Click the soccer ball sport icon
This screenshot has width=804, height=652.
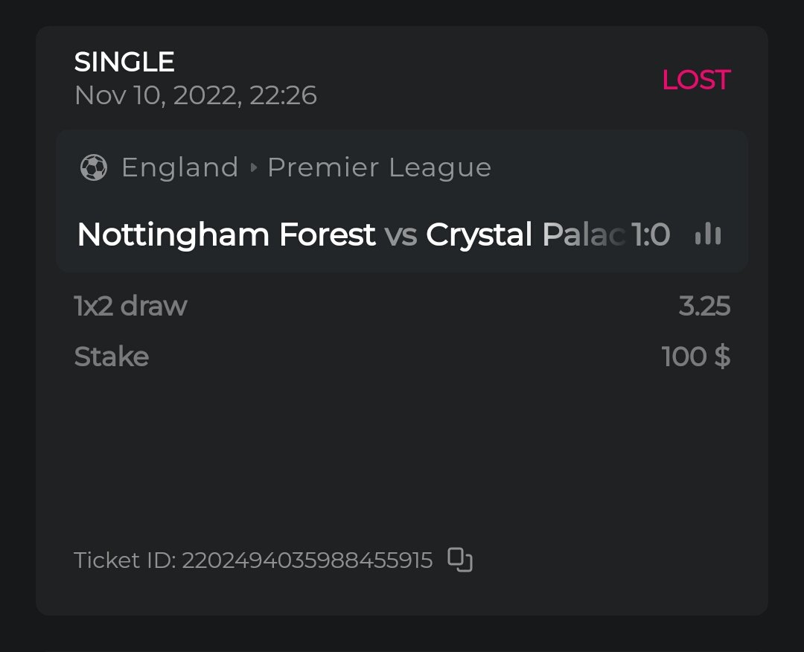[x=94, y=167]
